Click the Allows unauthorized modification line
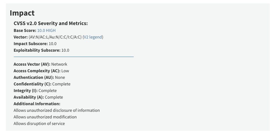The image size is (274, 135). point(45,117)
